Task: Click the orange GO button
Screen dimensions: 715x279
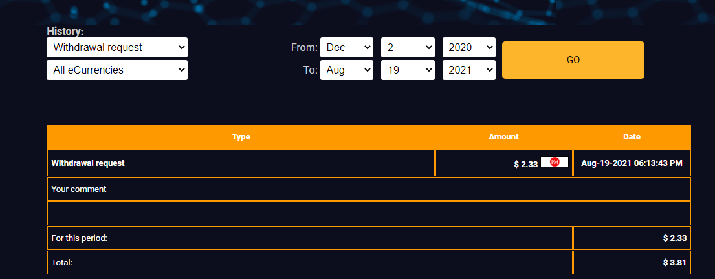Action: (x=573, y=60)
